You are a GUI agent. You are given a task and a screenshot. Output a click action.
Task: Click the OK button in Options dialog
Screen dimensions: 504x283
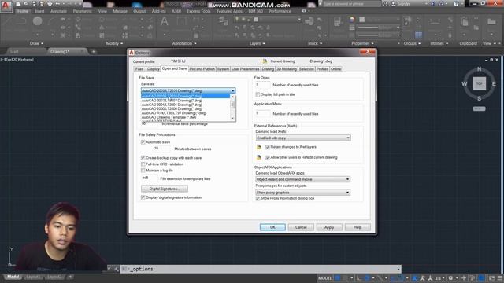coord(272,227)
